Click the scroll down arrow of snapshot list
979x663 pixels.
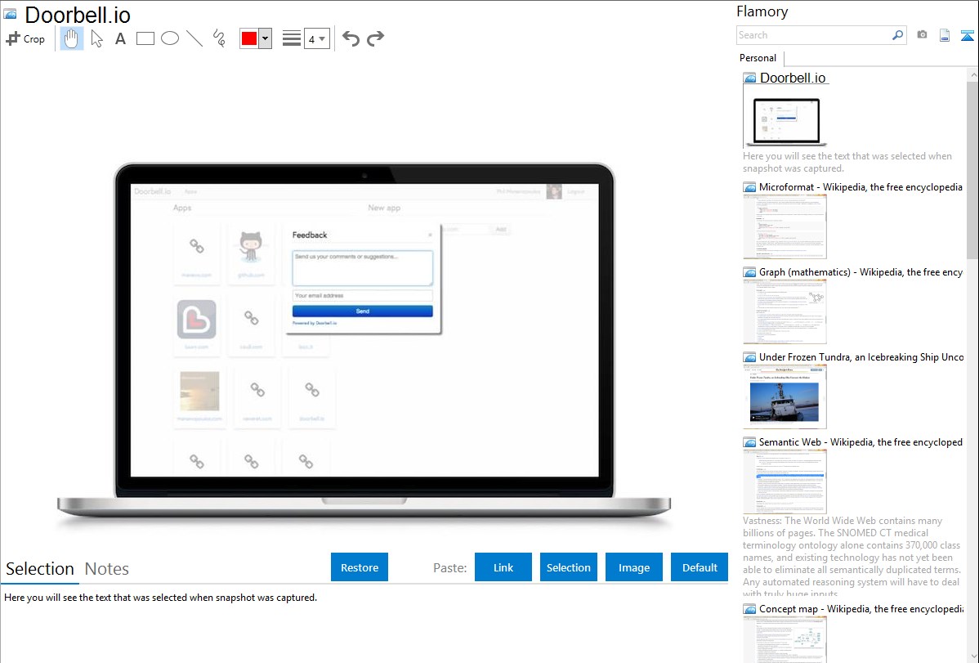click(972, 656)
